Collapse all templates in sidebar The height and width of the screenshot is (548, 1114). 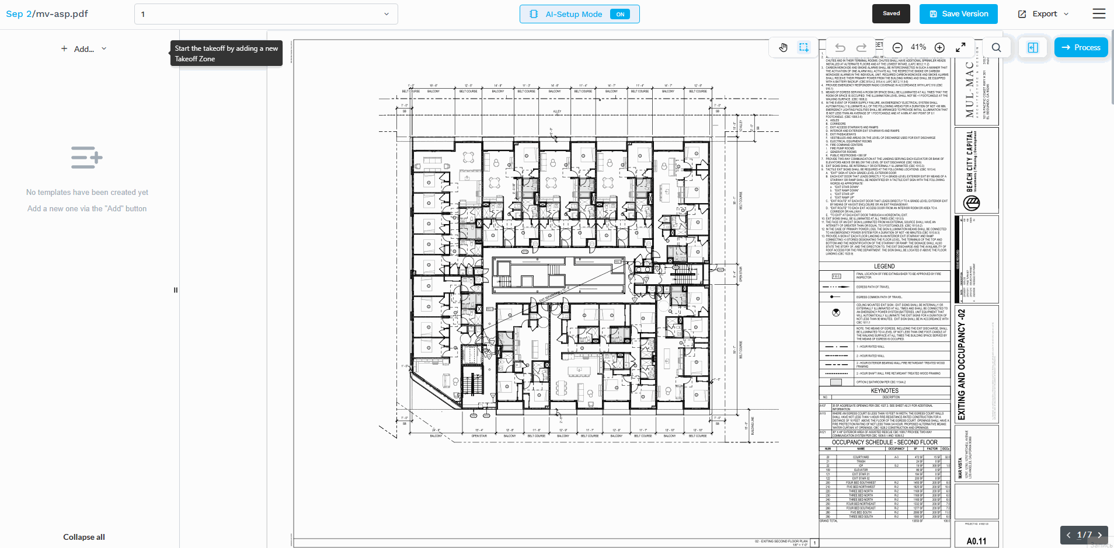coord(84,537)
